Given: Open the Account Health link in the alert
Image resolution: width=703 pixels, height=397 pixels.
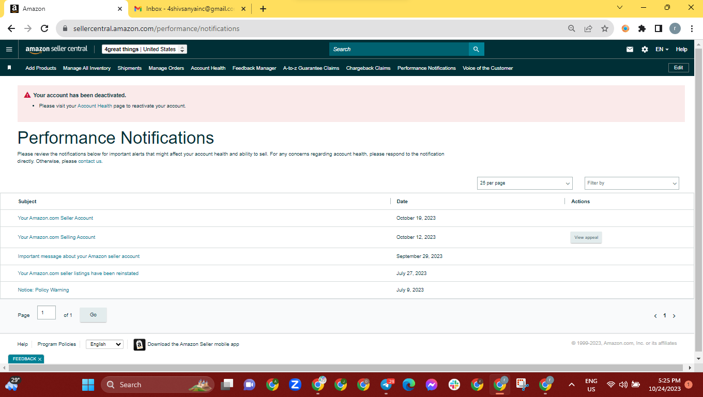Looking at the screenshot, I should coord(95,106).
